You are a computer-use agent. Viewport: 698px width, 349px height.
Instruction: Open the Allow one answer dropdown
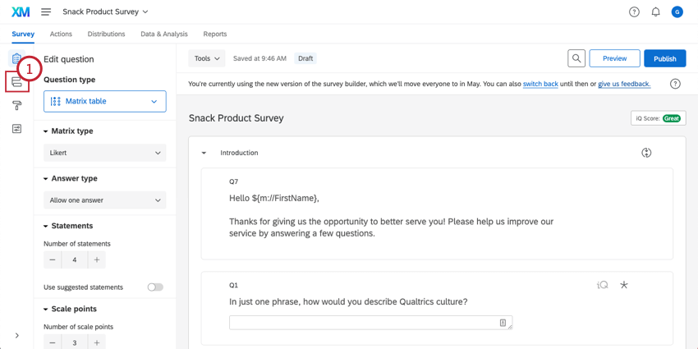pos(104,200)
